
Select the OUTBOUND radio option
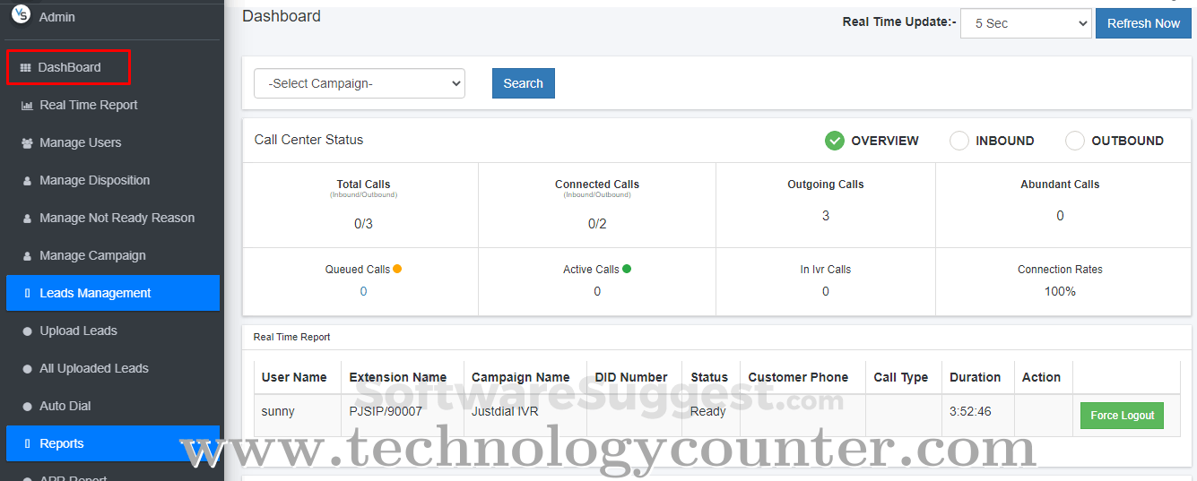[1075, 141]
